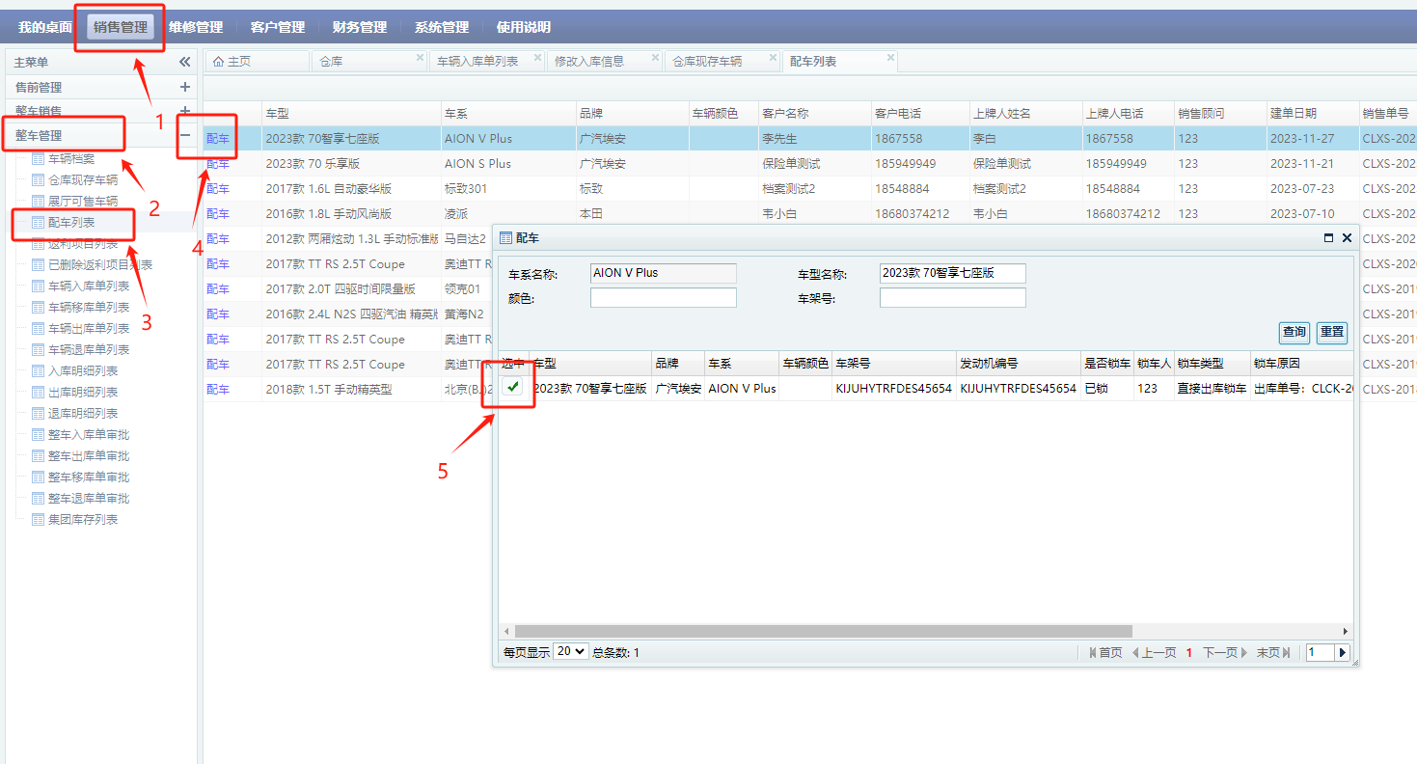The width and height of the screenshot is (1417, 764).
Task: Go to next page in pager
Action: tap(1224, 652)
